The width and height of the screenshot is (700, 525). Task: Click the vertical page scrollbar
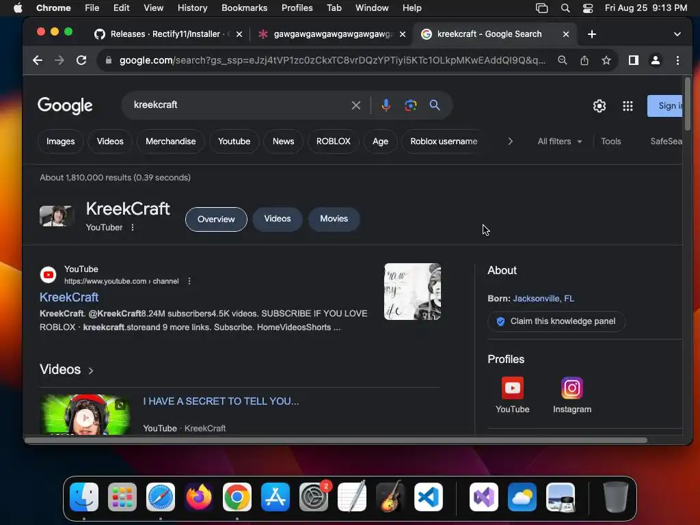688,103
